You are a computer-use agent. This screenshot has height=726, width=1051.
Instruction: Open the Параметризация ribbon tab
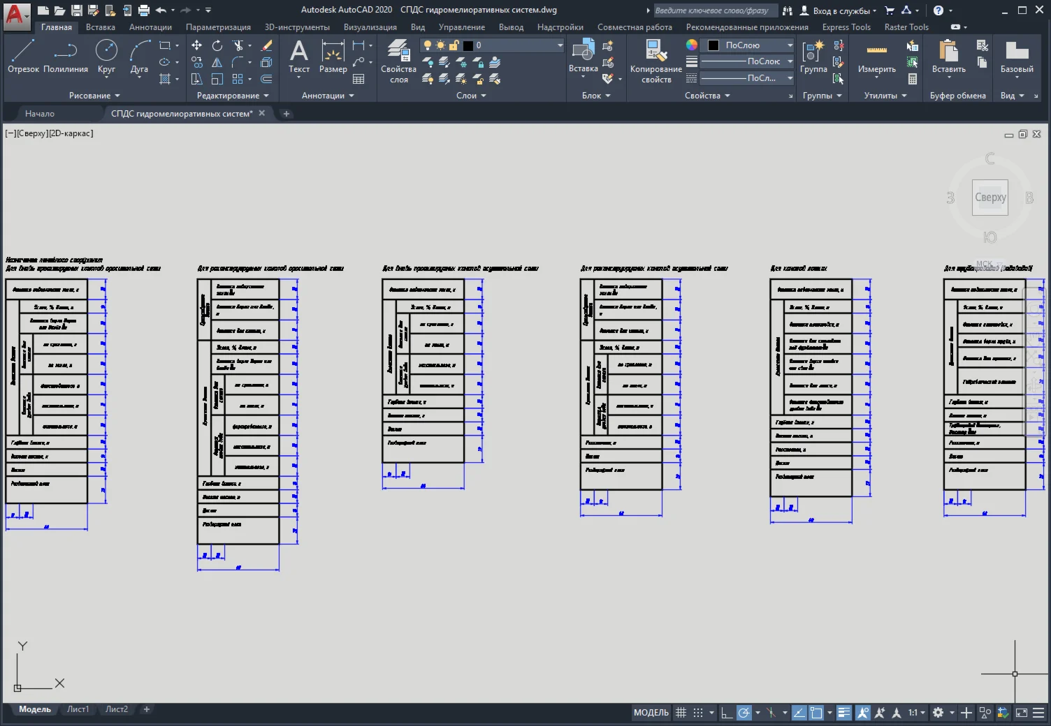click(x=218, y=27)
